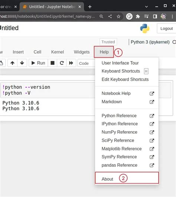
Task: Open the Insert menu
Action: point(18,52)
